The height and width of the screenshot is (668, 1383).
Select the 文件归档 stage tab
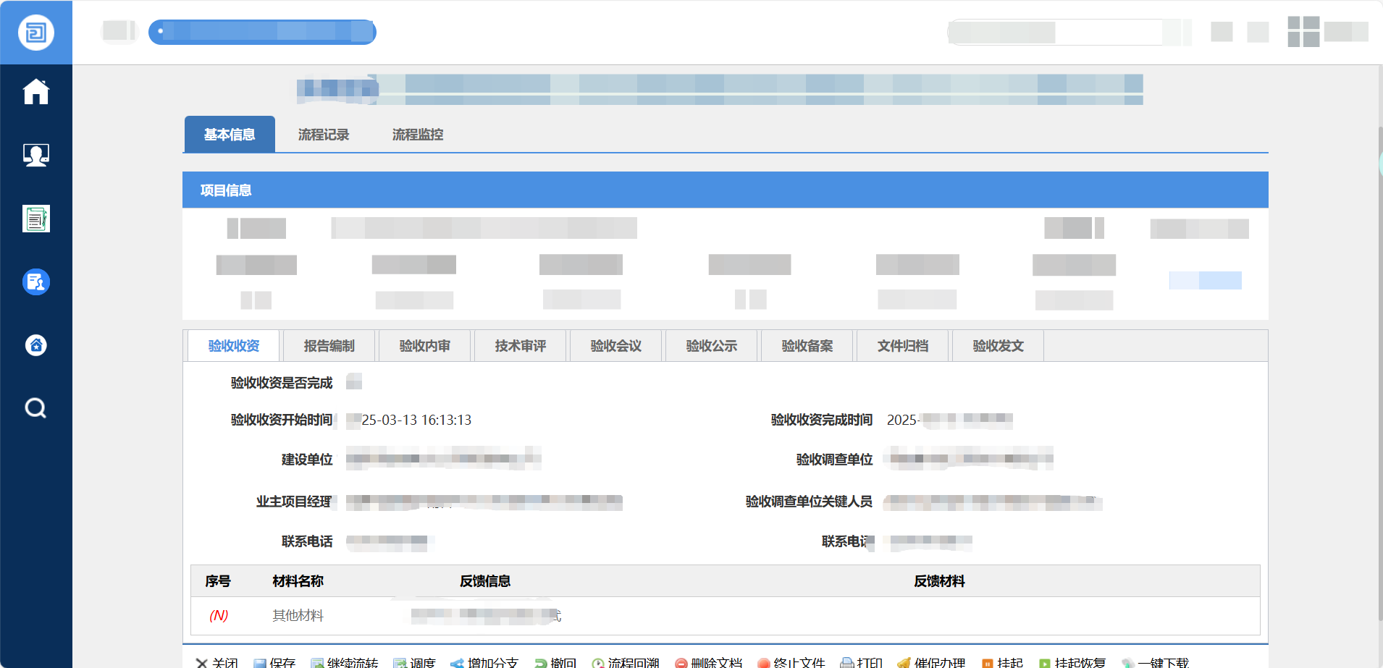click(903, 346)
